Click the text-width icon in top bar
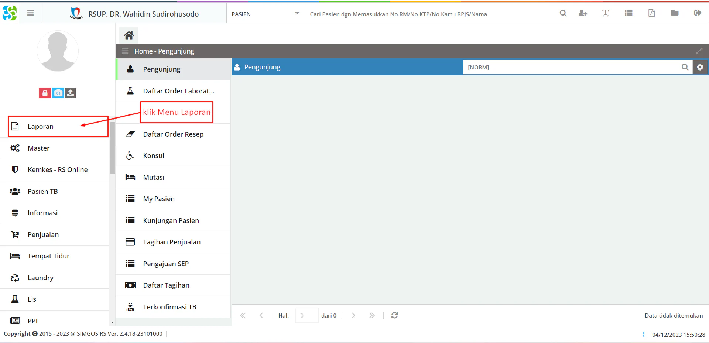This screenshot has width=709, height=343. (606, 13)
